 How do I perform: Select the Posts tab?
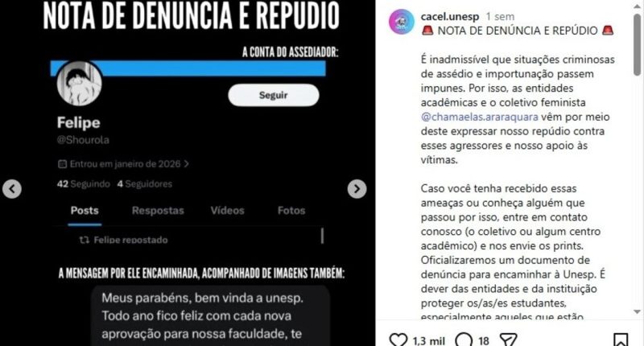(x=85, y=211)
